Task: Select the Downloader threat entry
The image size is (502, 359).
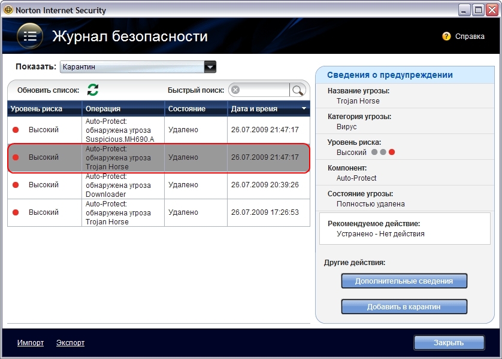Action: 159,185
